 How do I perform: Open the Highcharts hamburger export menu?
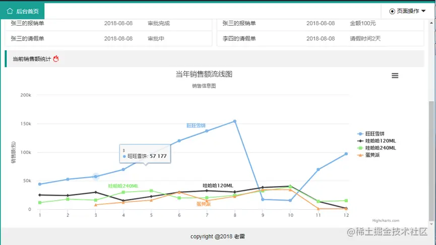[395, 75]
